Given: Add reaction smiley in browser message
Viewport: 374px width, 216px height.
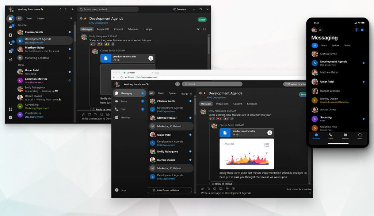Looking at the screenshot, I should (x=232, y=119).
